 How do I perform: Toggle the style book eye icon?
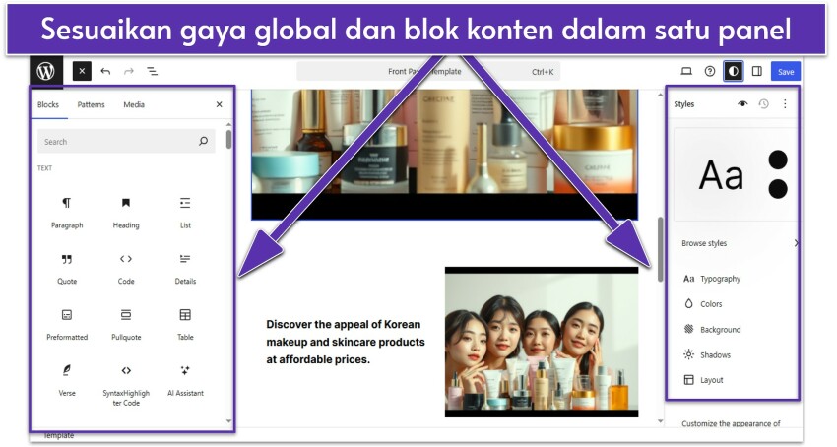tap(742, 103)
